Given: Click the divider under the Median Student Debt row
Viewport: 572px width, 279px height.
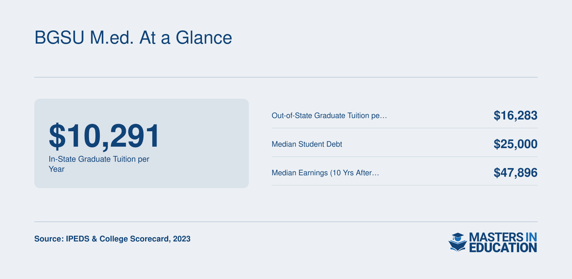Looking at the screenshot, I should coord(405,157).
